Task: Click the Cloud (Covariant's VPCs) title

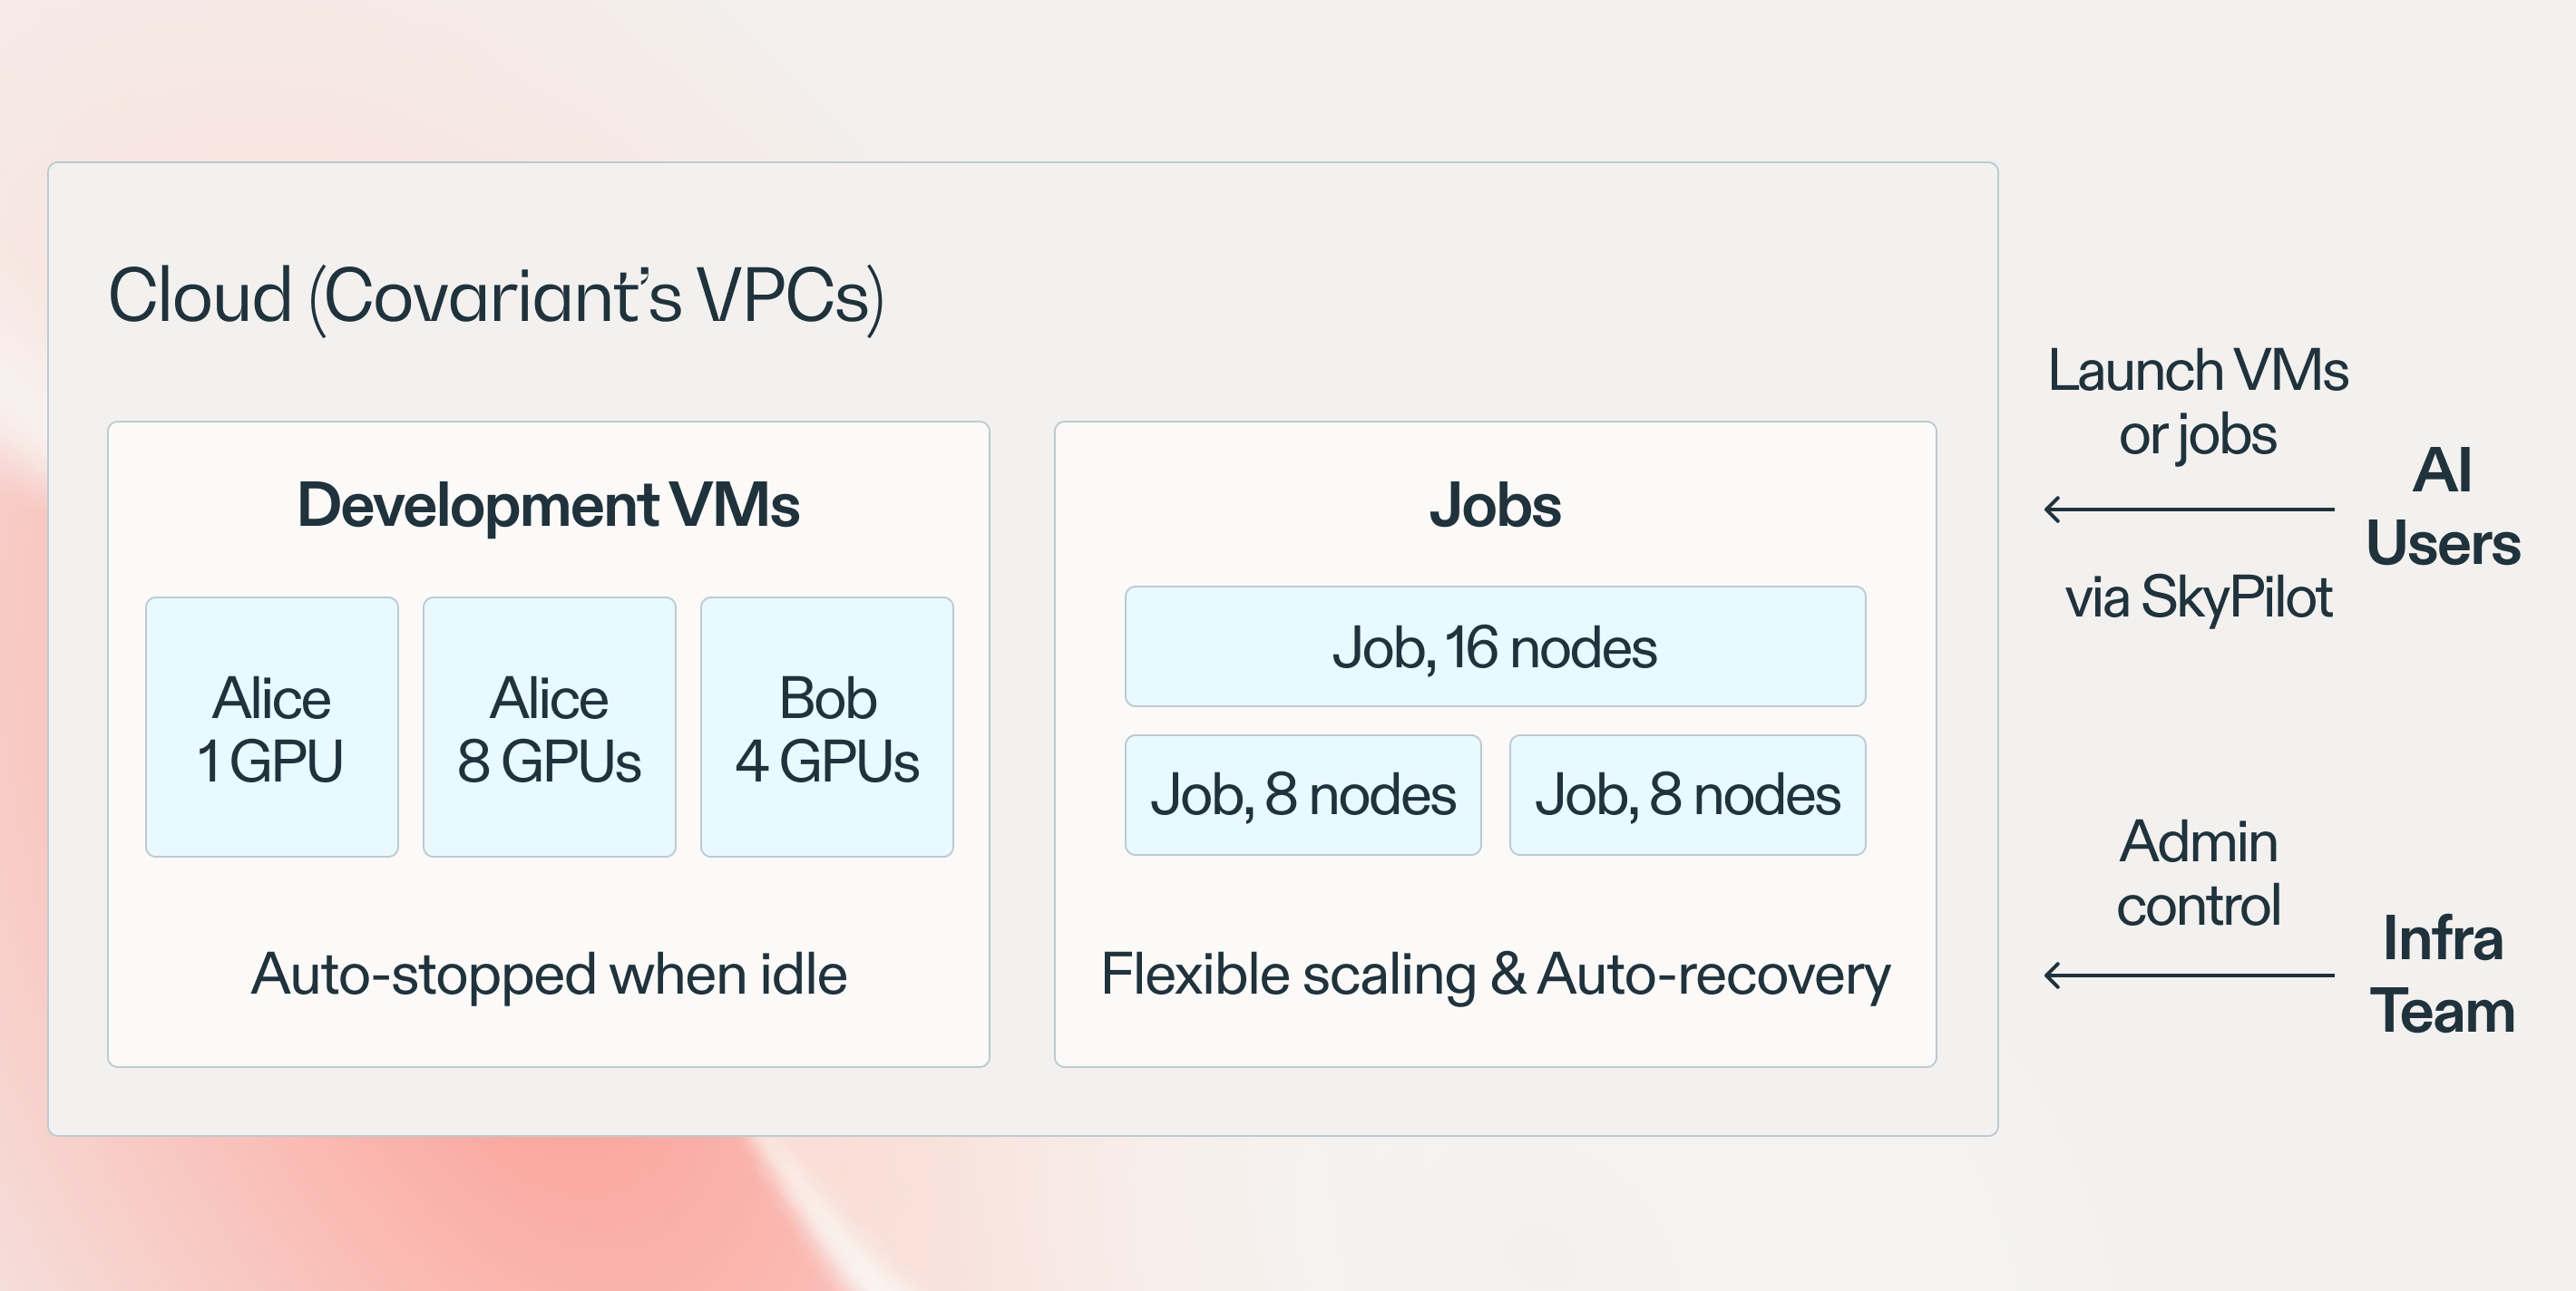Action: (496, 296)
